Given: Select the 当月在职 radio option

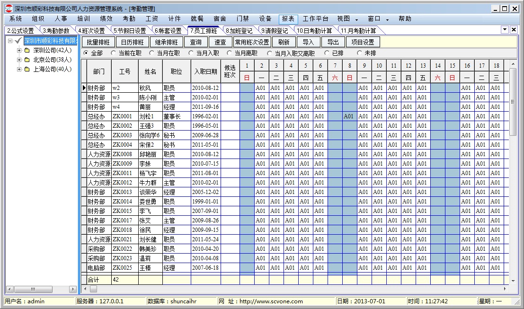Looking at the screenshot, I should coord(152,53).
